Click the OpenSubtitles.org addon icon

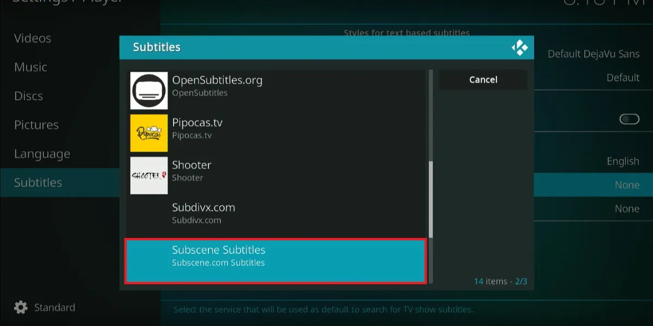149,91
